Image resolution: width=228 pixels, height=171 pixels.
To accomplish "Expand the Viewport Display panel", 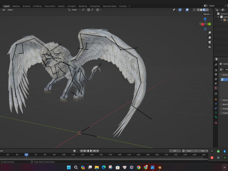I will click(x=224, y=109).
